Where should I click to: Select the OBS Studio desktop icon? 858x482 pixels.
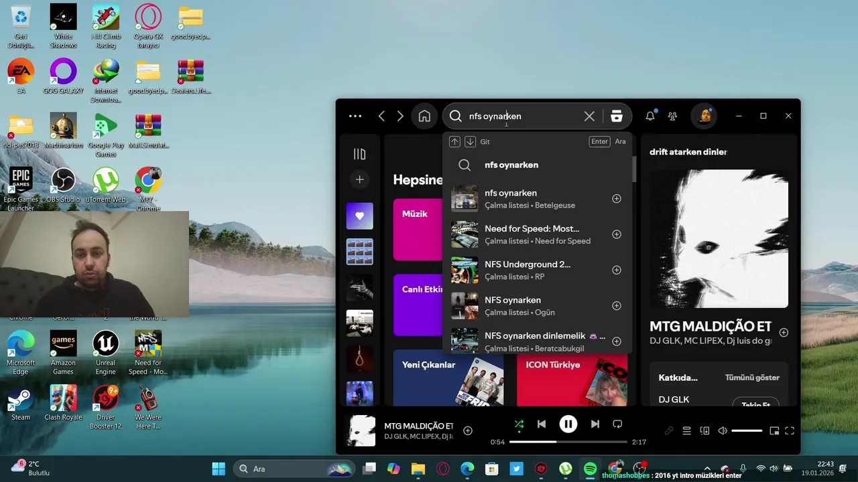(63, 185)
